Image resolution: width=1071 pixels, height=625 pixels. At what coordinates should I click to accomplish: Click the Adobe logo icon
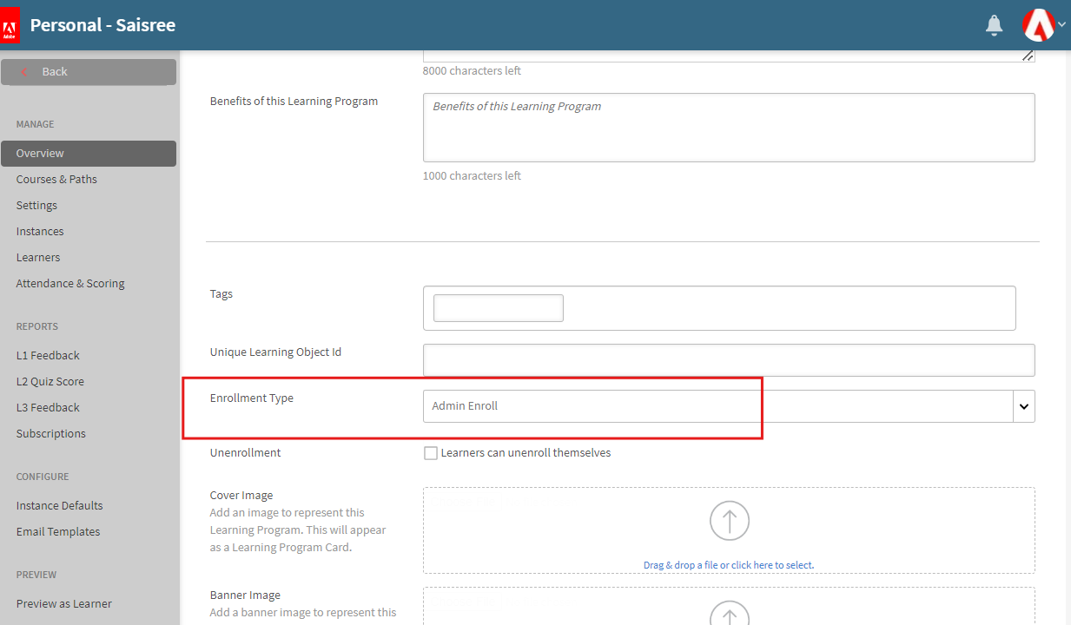[10, 25]
